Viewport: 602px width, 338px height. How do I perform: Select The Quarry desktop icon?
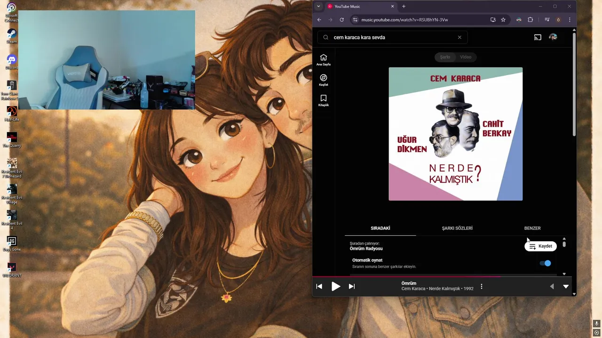tap(11, 140)
